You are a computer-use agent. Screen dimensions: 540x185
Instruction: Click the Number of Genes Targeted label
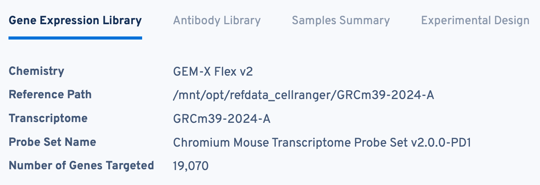(81, 165)
